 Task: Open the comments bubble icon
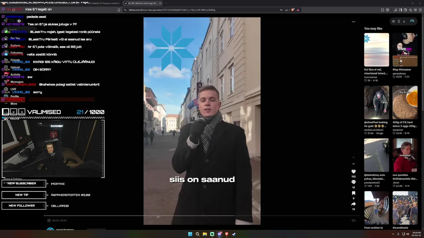coord(353,182)
